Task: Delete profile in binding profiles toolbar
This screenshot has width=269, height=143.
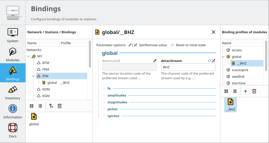Action: pyautogui.click(x=254, y=91)
